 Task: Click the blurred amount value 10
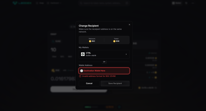coord(53,50)
